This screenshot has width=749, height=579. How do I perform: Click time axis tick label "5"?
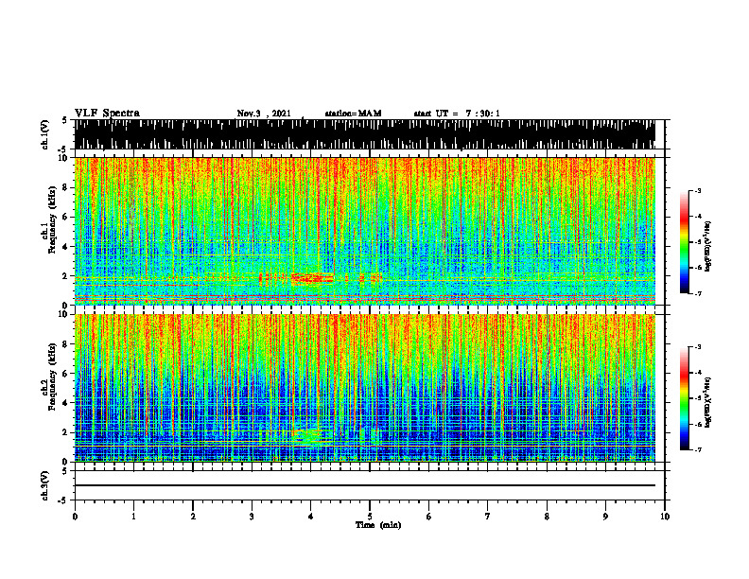[x=370, y=517]
